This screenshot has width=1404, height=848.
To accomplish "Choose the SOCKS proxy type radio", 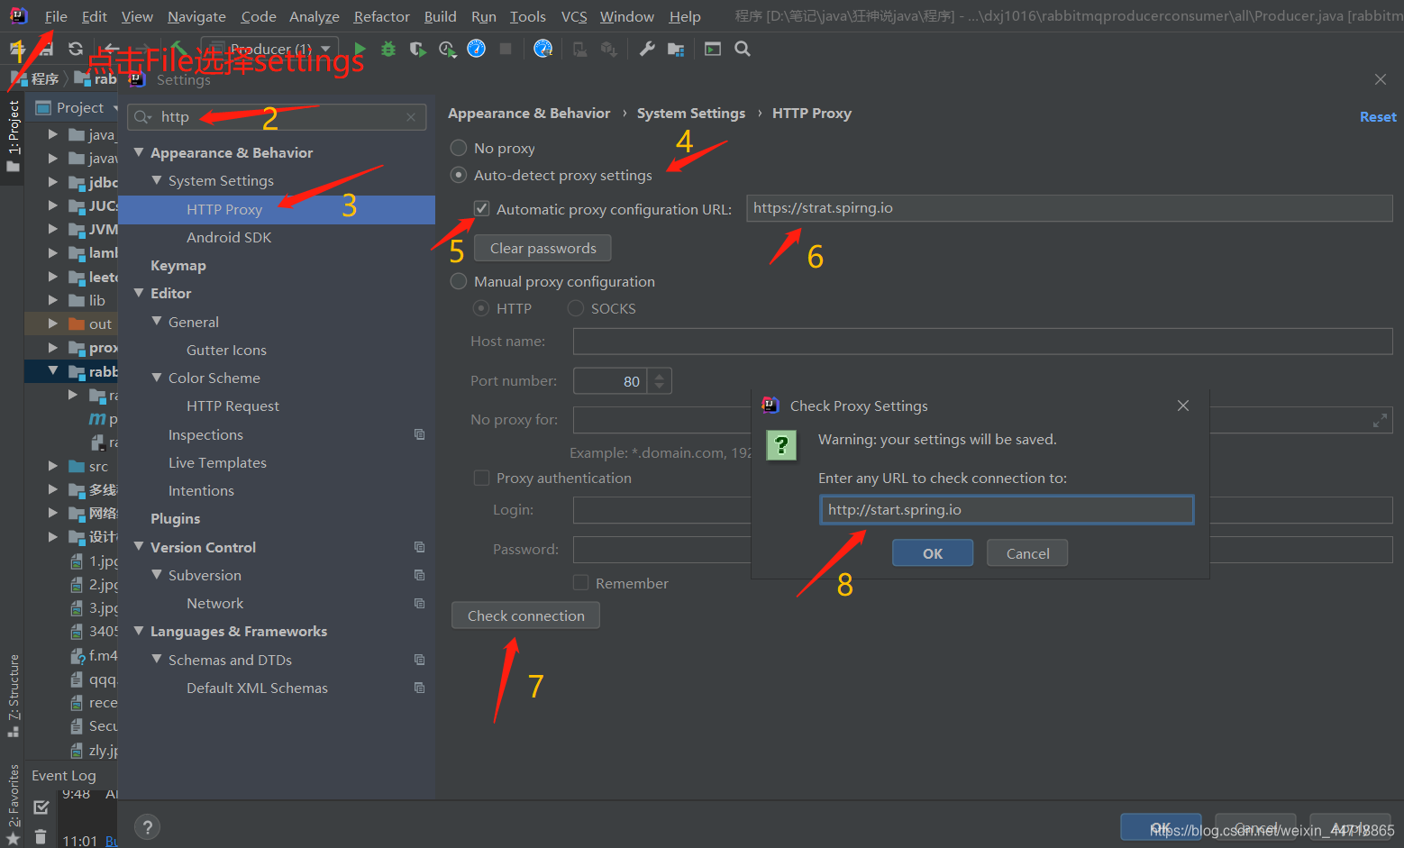I will pos(576,308).
